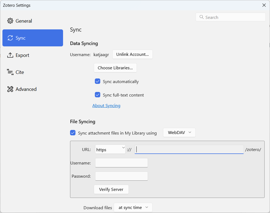Click the WebDAV URL input field

189,149
